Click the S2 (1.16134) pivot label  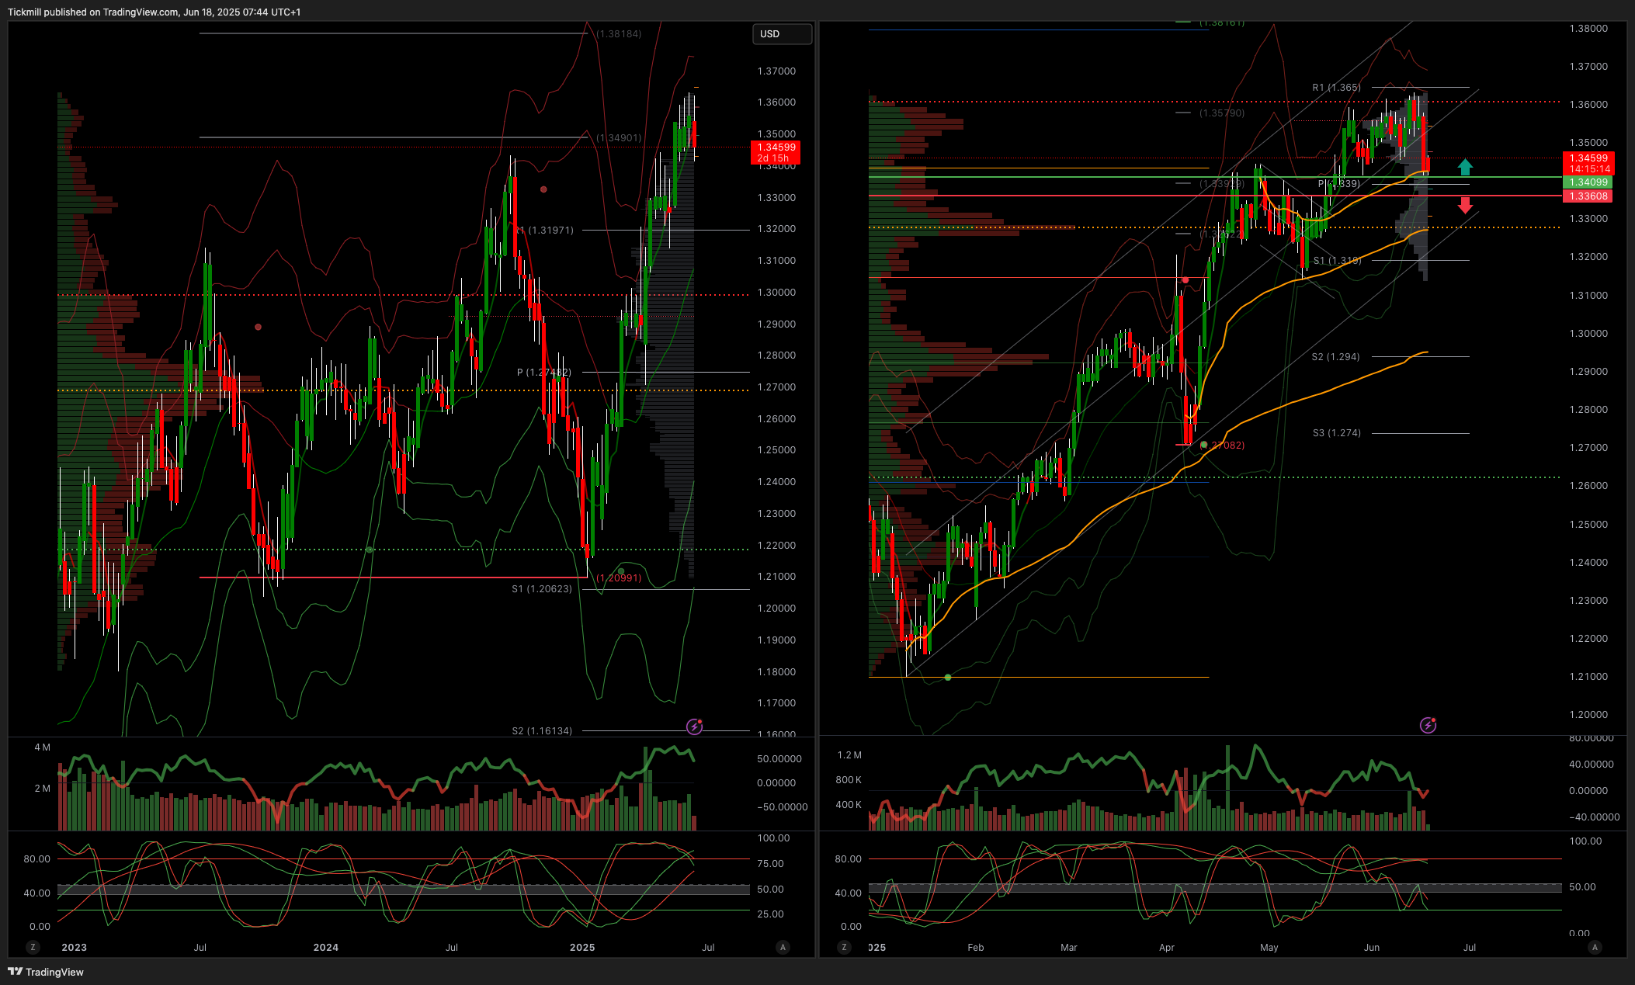pyautogui.click(x=542, y=731)
